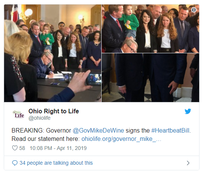The width and height of the screenshot is (204, 173).
Task: Expand conversation with right chevron arrow
Action: [x=188, y=163]
